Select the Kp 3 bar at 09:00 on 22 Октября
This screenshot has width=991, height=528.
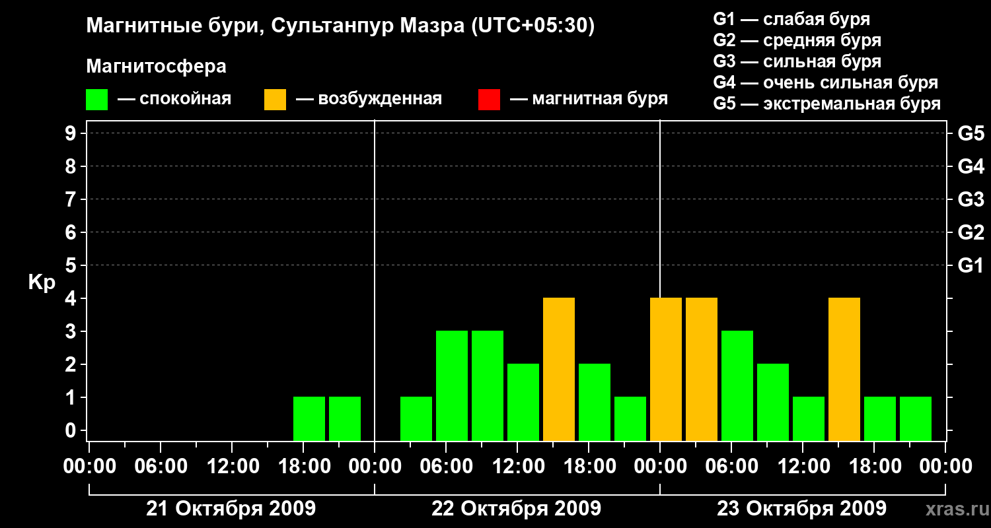point(488,385)
